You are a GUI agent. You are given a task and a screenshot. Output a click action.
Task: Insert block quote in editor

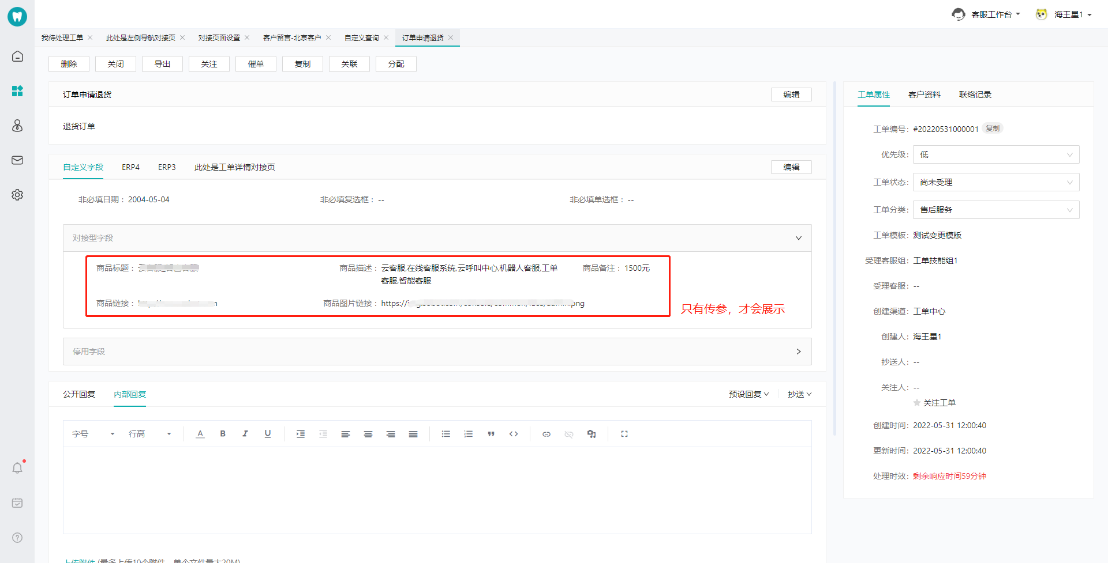(x=491, y=434)
